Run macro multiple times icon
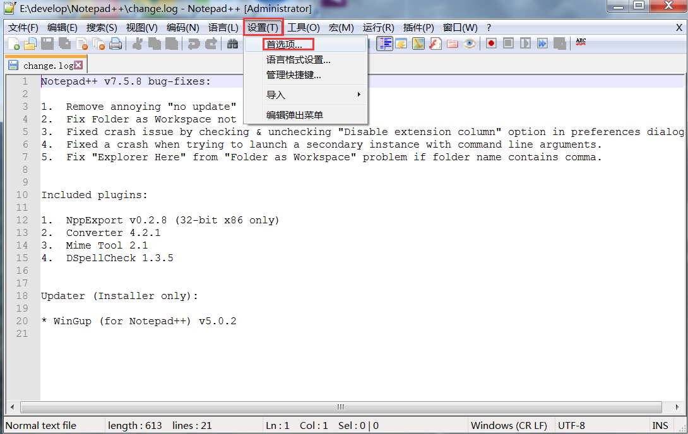This screenshot has height=434, width=688. [542, 44]
